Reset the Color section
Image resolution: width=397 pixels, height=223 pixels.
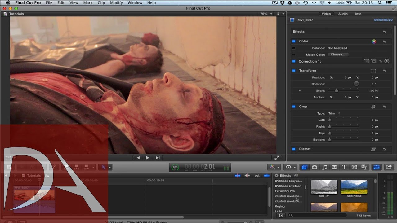coord(384,41)
